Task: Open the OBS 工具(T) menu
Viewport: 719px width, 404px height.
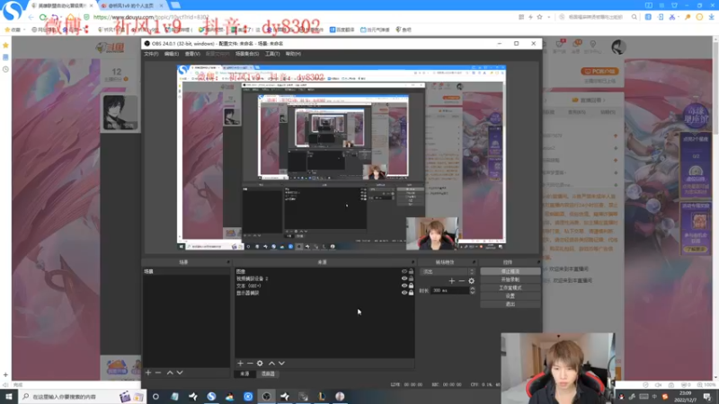Action: click(x=272, y=54)
